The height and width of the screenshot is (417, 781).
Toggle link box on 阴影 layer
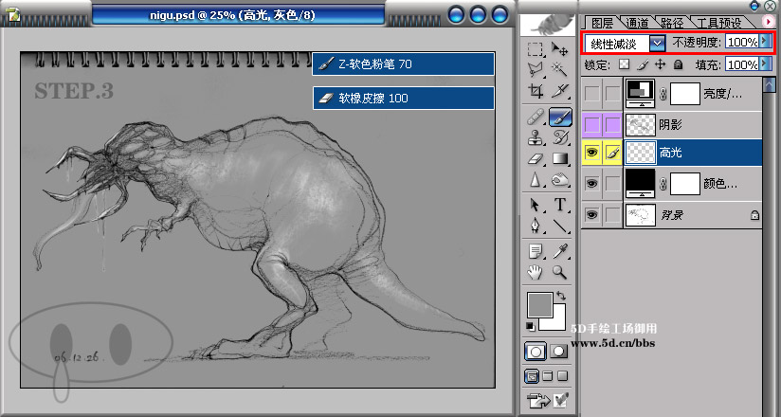tap(612, 124)
